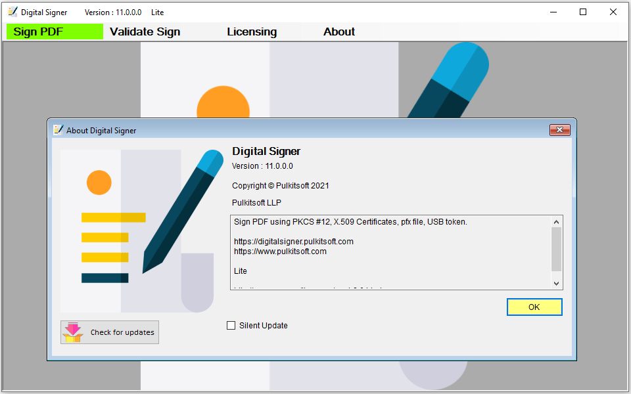Screen dimensions: 631x394
Task: Click 'Copyright © Pulkitsoft 2021' text
Action: coord(281,186)
